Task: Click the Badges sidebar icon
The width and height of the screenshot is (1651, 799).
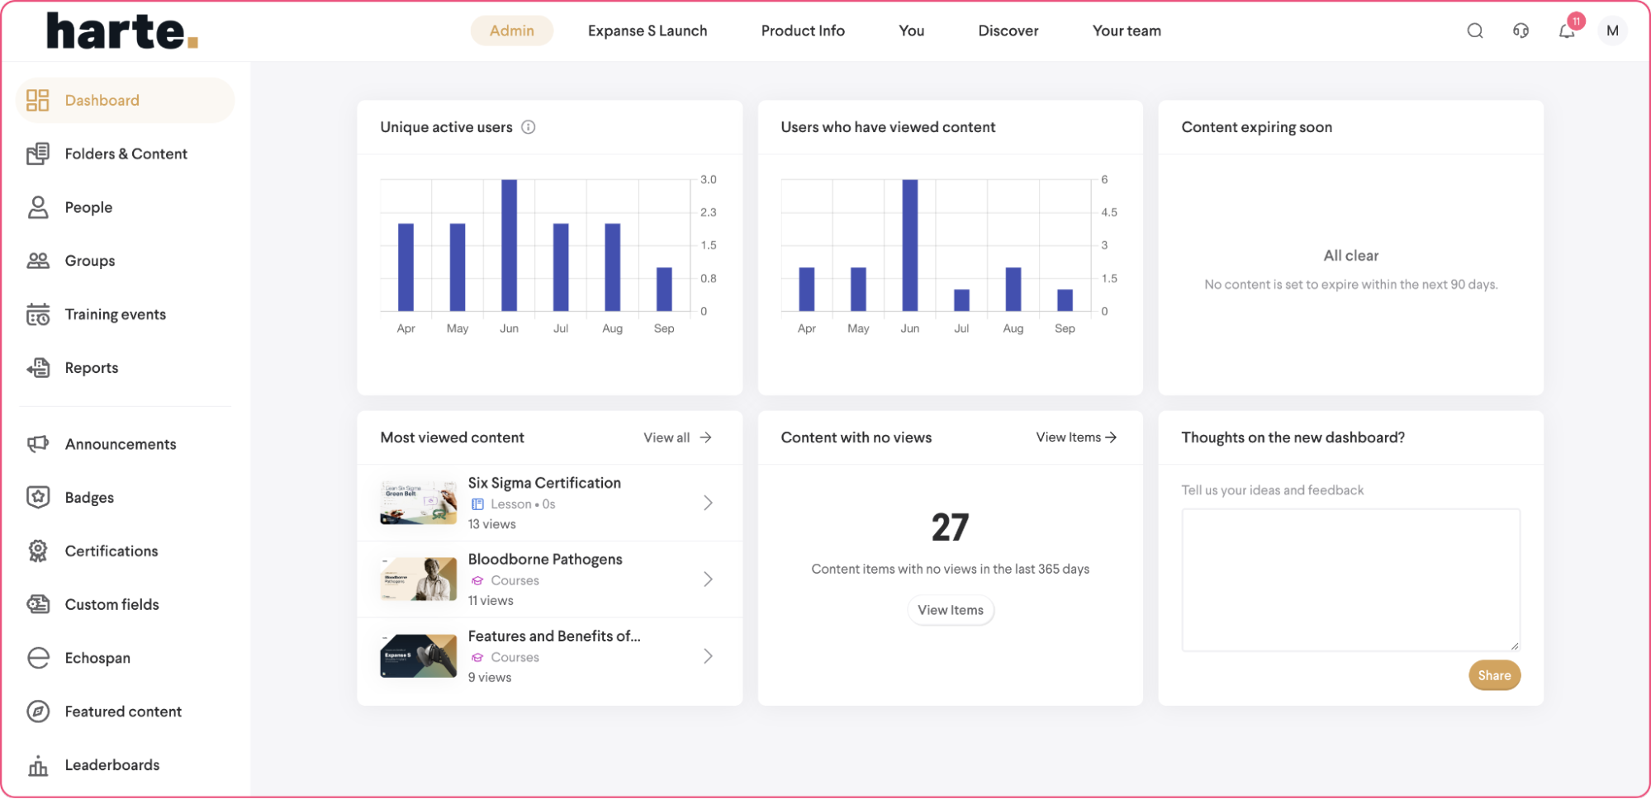Action: coord(38,498)
